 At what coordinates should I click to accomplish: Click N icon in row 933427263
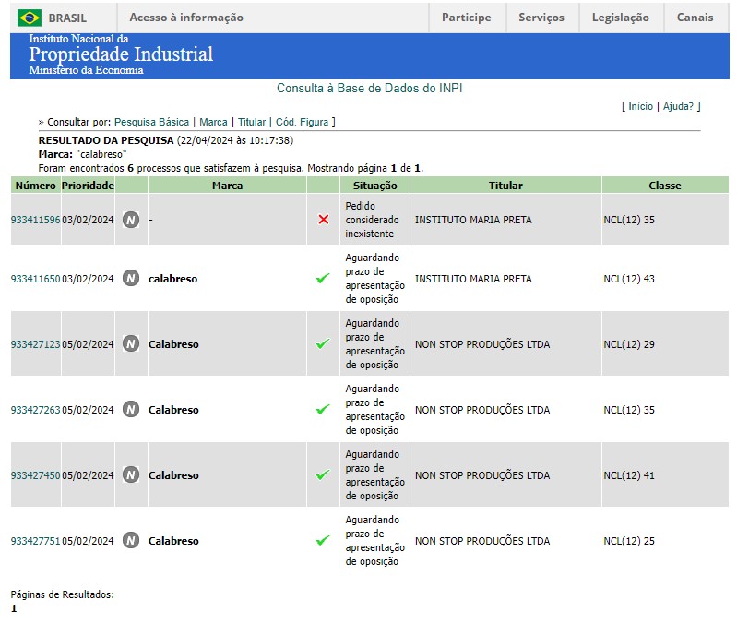131,409
